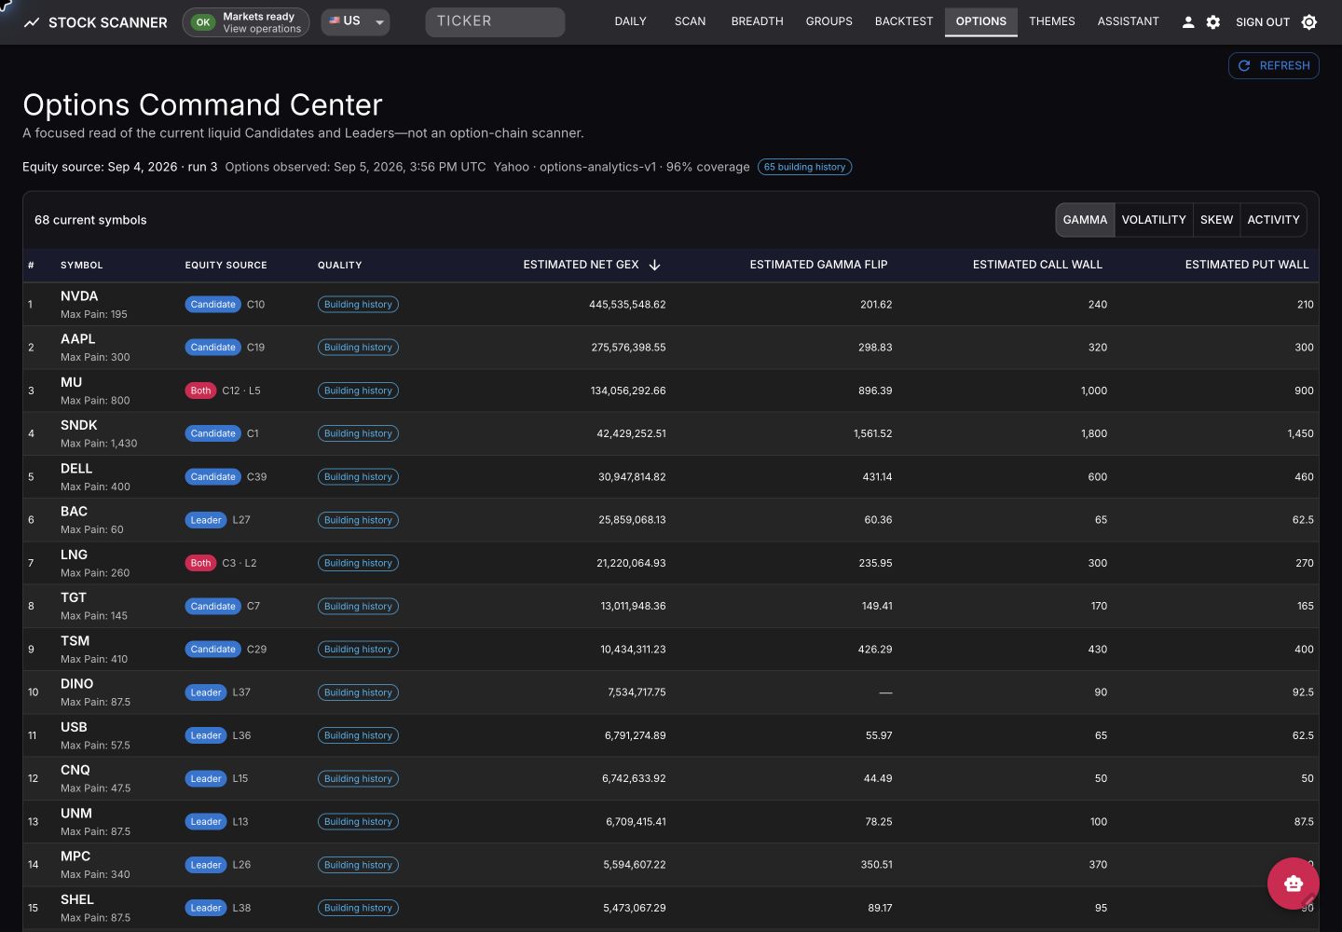Open the TSM symbol
The image size is (1342, 932).
coord(75,641)
